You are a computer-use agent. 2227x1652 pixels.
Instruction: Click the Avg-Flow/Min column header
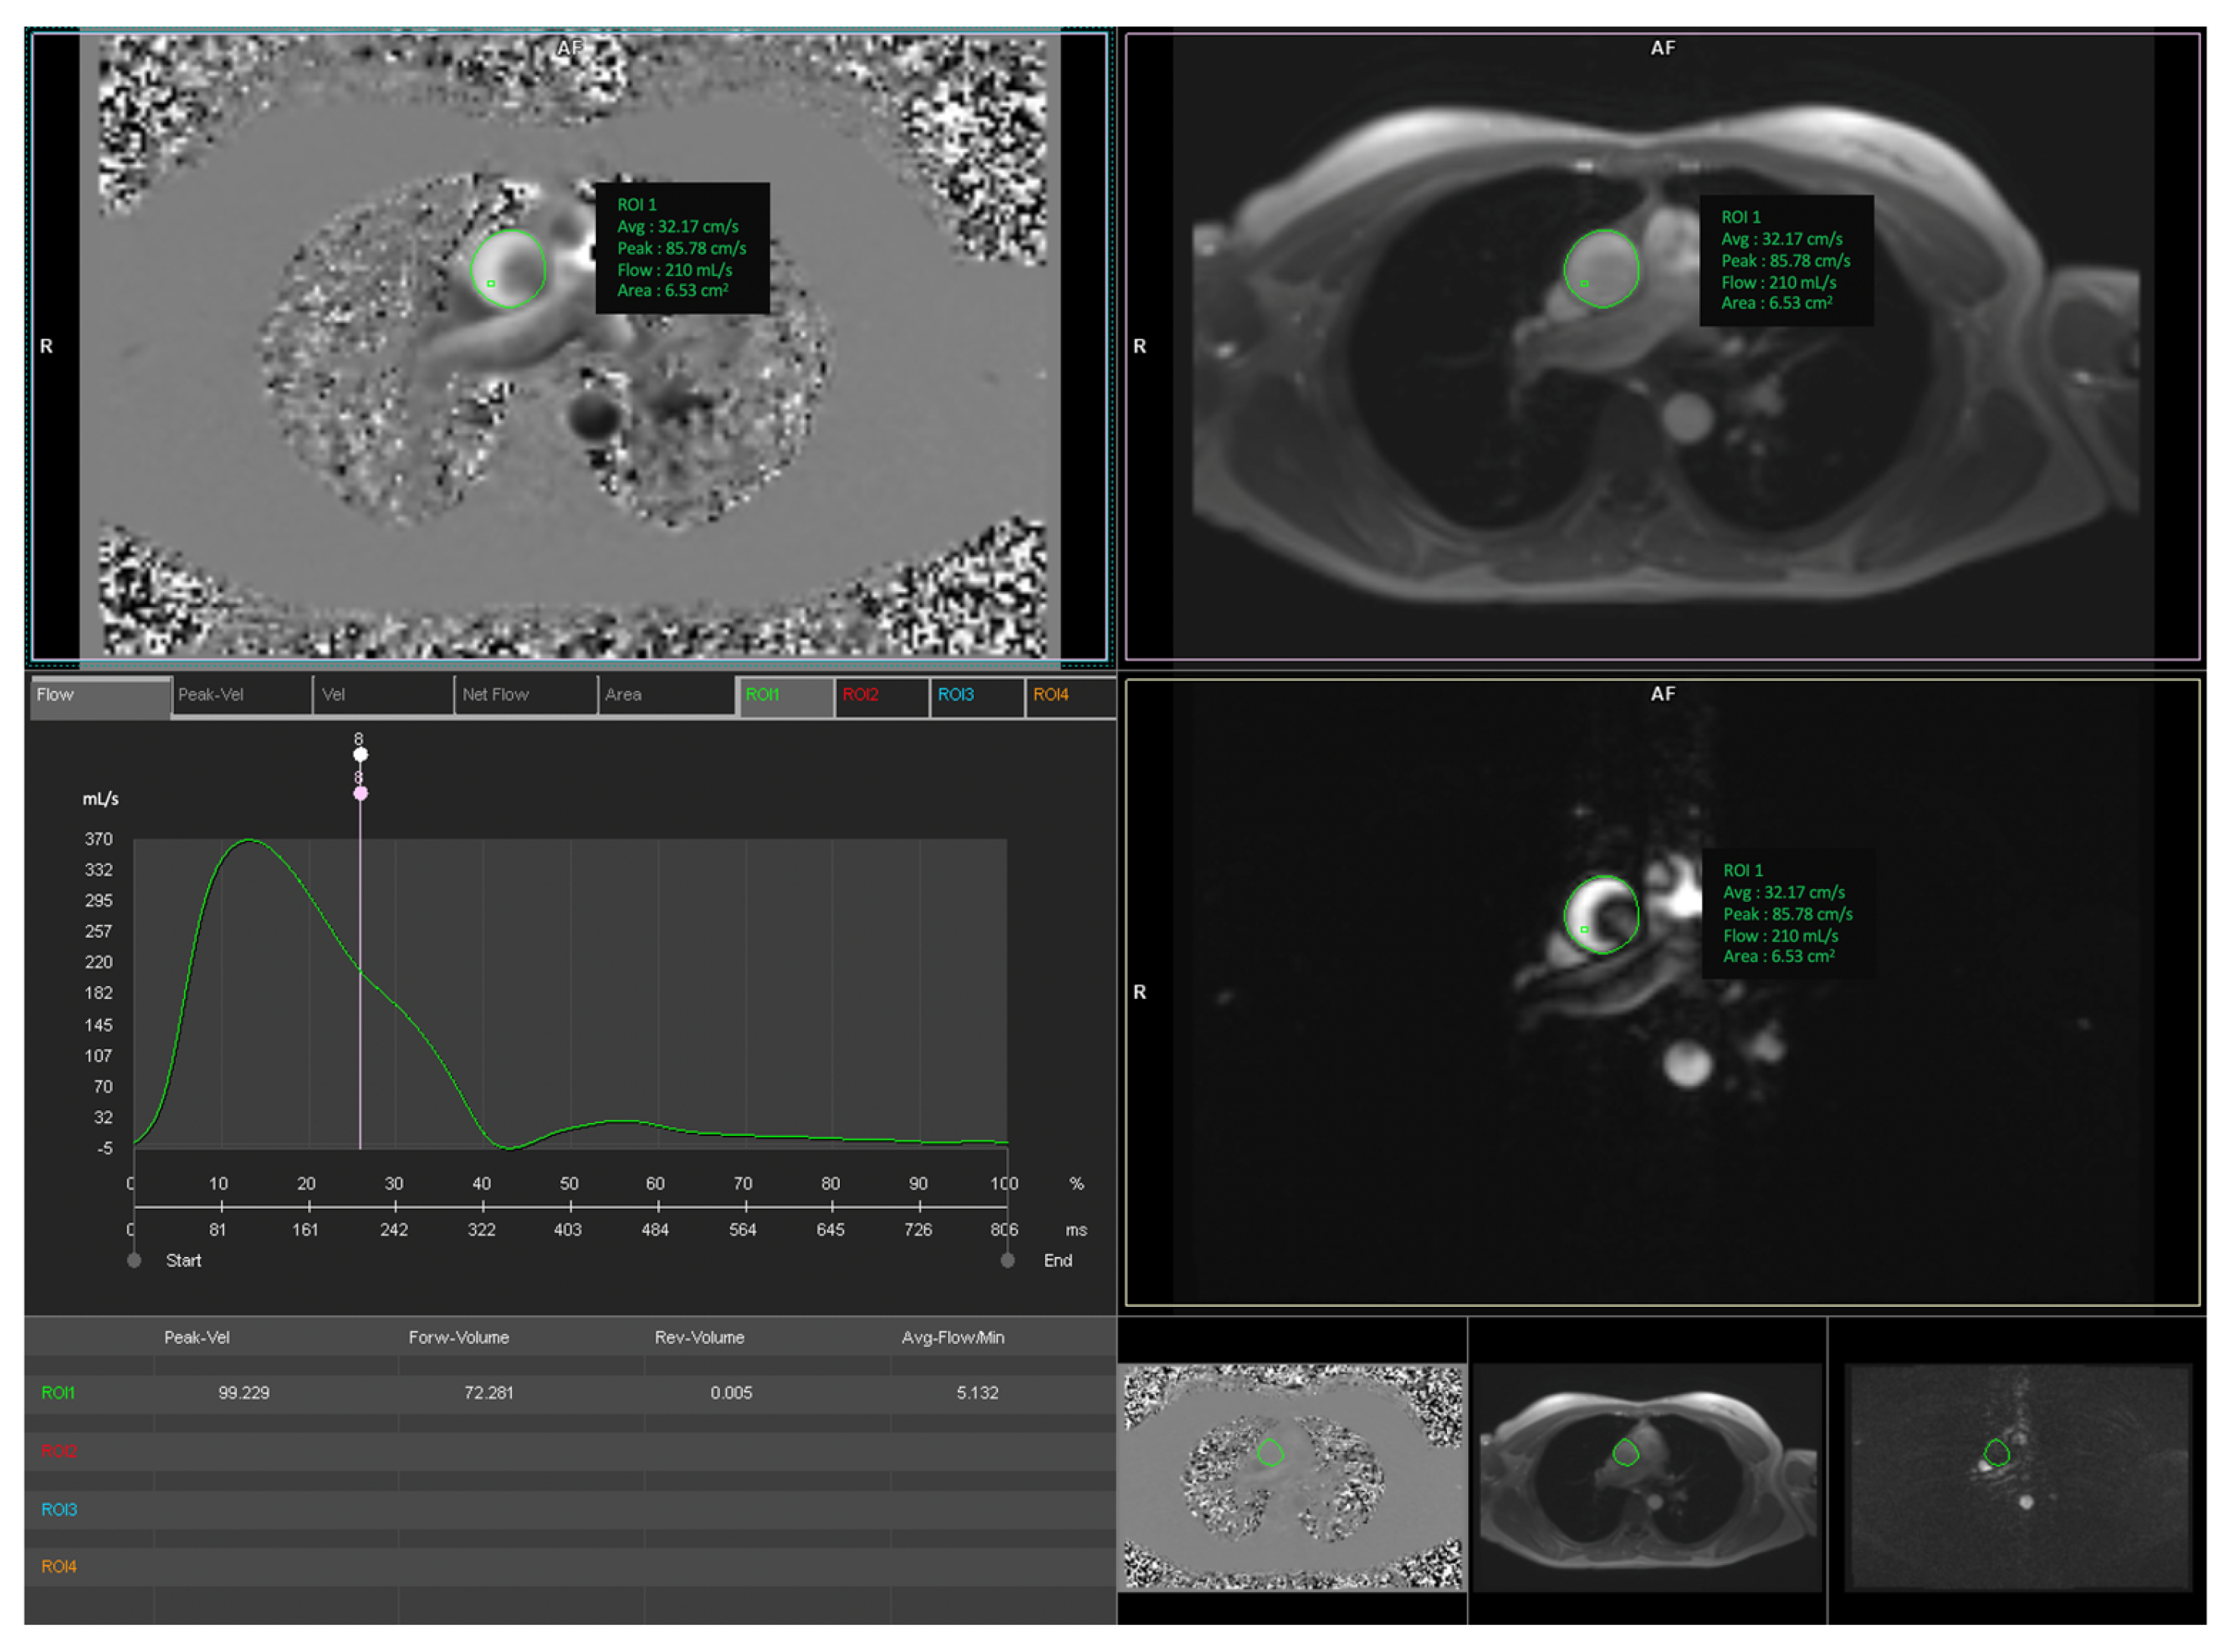[953, 1338]
